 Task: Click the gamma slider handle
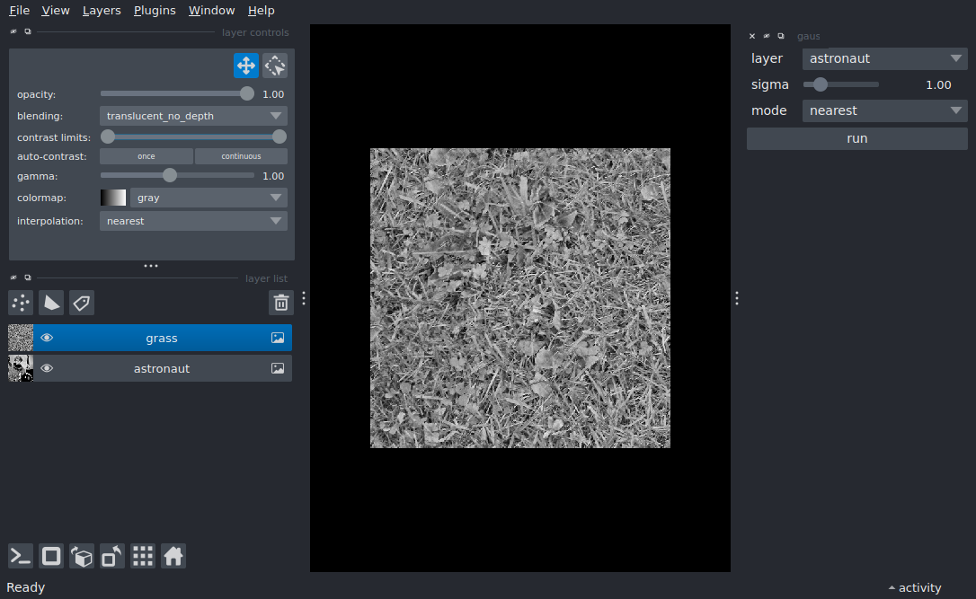[169, 175]
